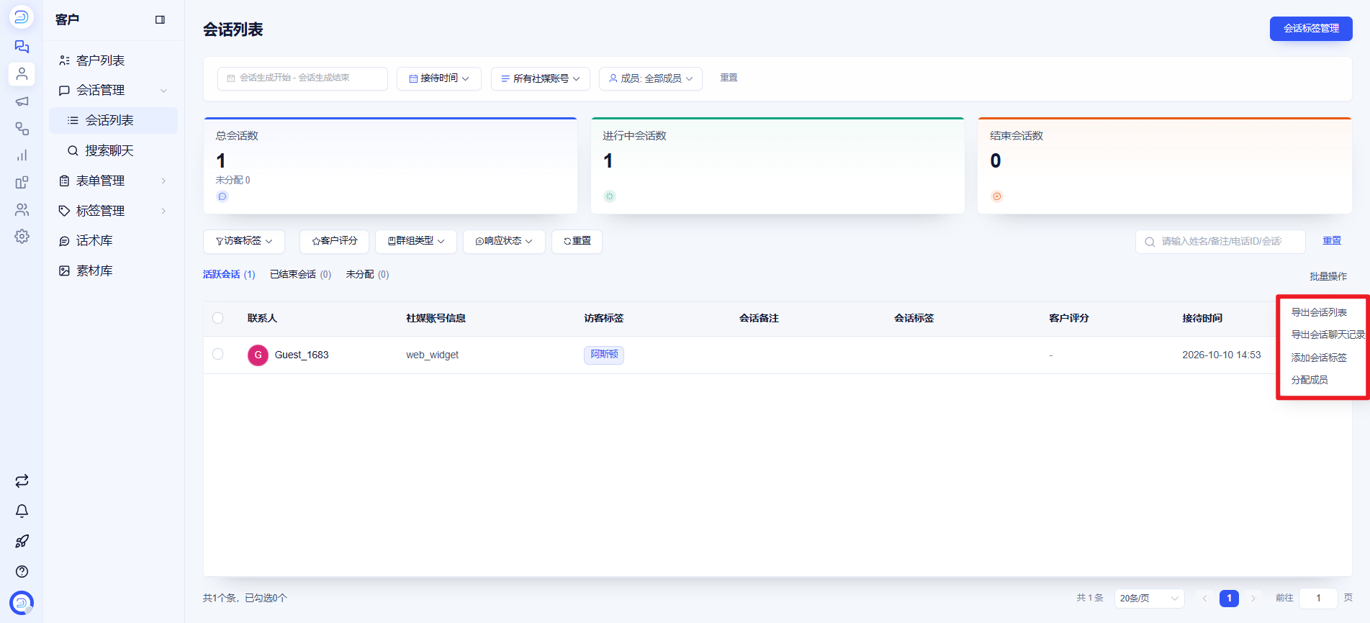Click the rocket icon in left rail
The image size is (1370, 623).
point(22,541)
